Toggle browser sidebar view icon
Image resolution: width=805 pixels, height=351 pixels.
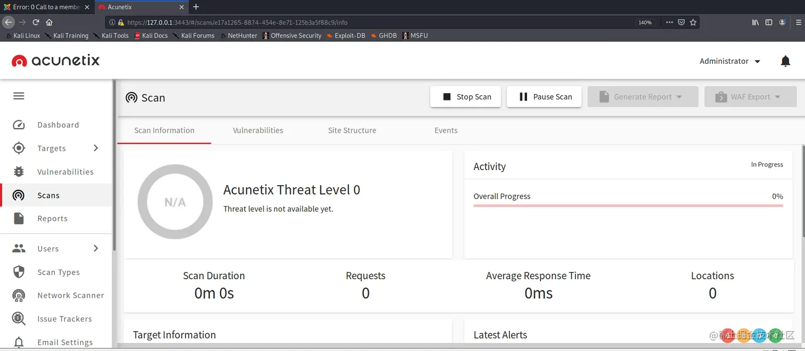(769, 22)
